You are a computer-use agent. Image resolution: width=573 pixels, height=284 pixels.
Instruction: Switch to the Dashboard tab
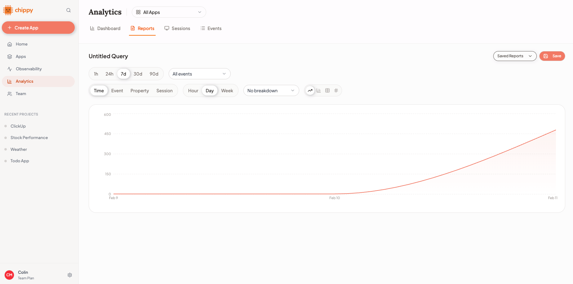tap(105, 28)
